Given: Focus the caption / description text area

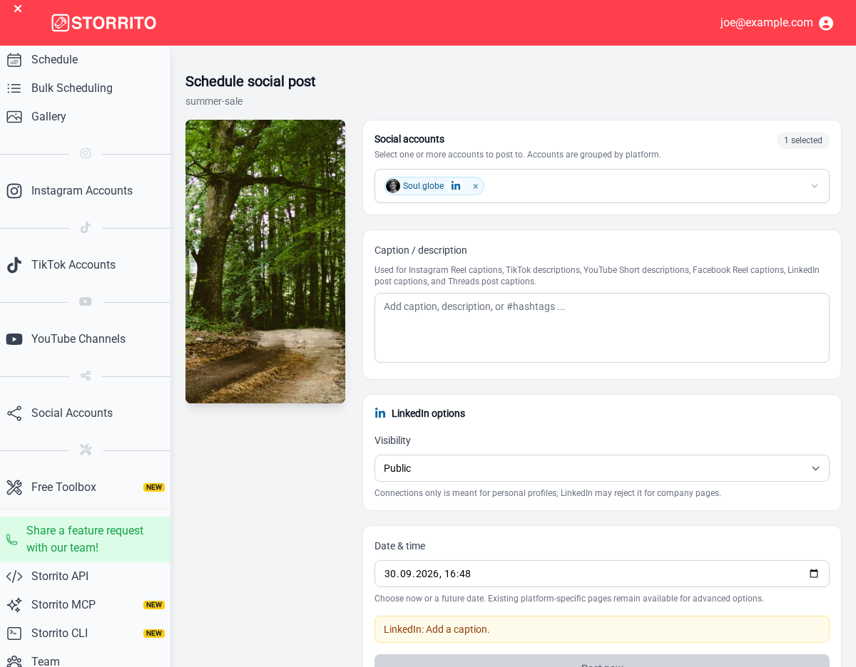Looking at the screenshot, I should pos(602,328).
